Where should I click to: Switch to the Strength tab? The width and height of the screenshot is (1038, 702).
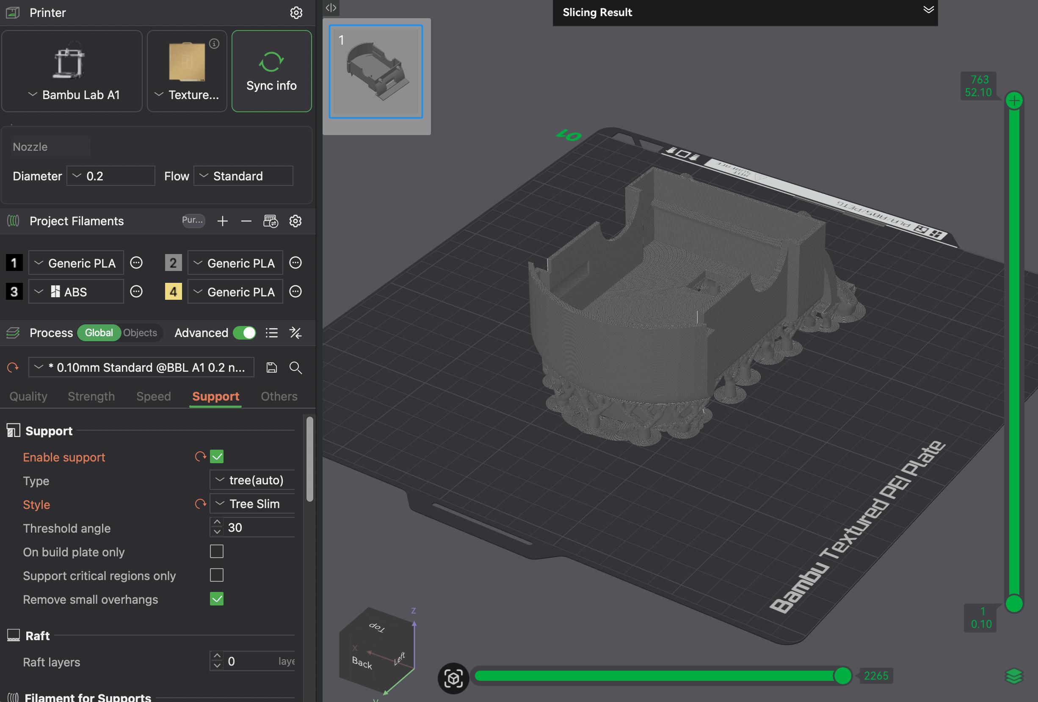point(91,396)
